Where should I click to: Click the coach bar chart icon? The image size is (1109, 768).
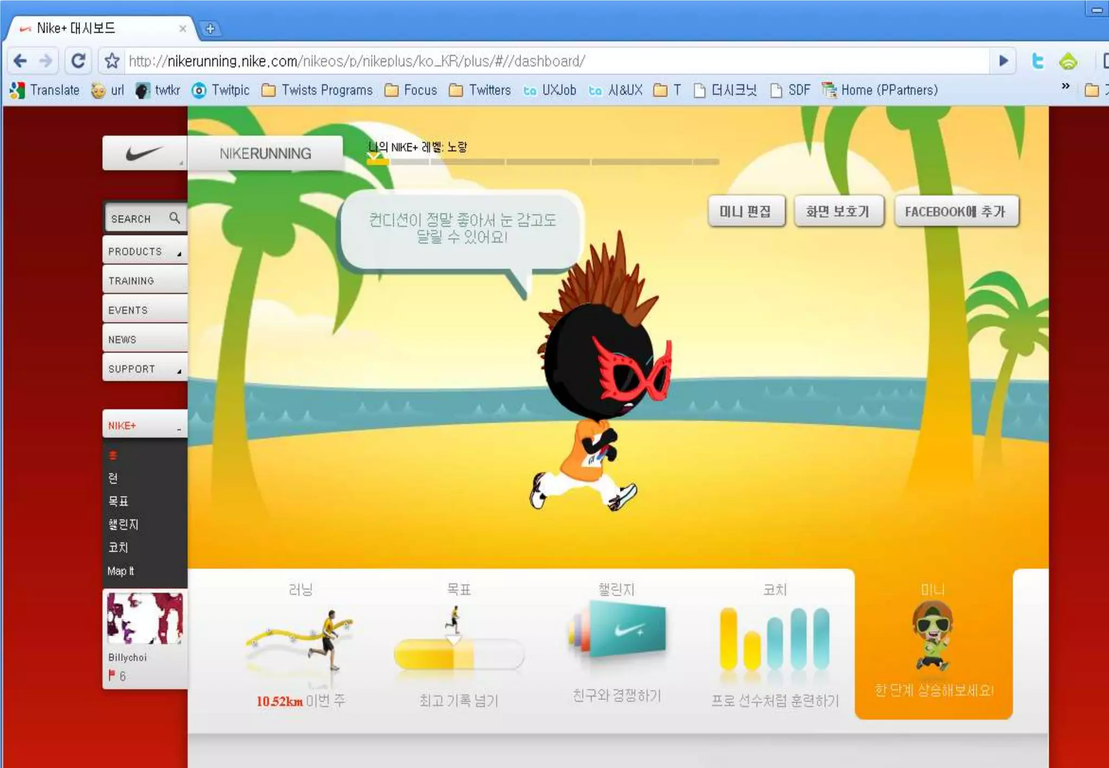click(x=774, y=639)
